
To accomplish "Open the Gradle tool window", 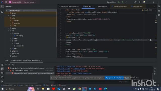I will coord(159,15).
